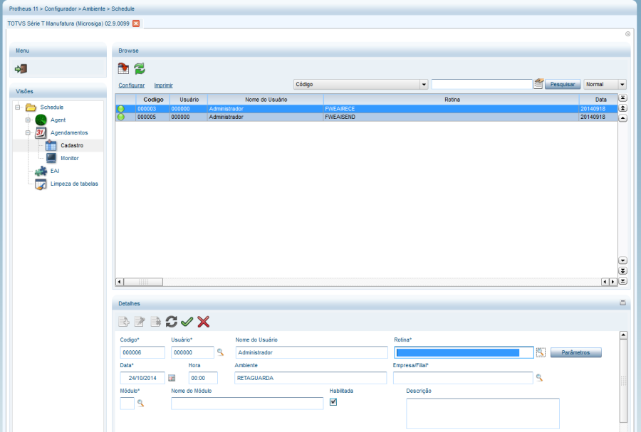
Task: Click the Data field 24/10/2014
Action: pos(142,378)
